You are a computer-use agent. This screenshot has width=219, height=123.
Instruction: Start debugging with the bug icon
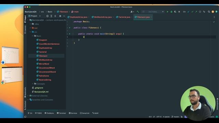[x=171, y=12]
